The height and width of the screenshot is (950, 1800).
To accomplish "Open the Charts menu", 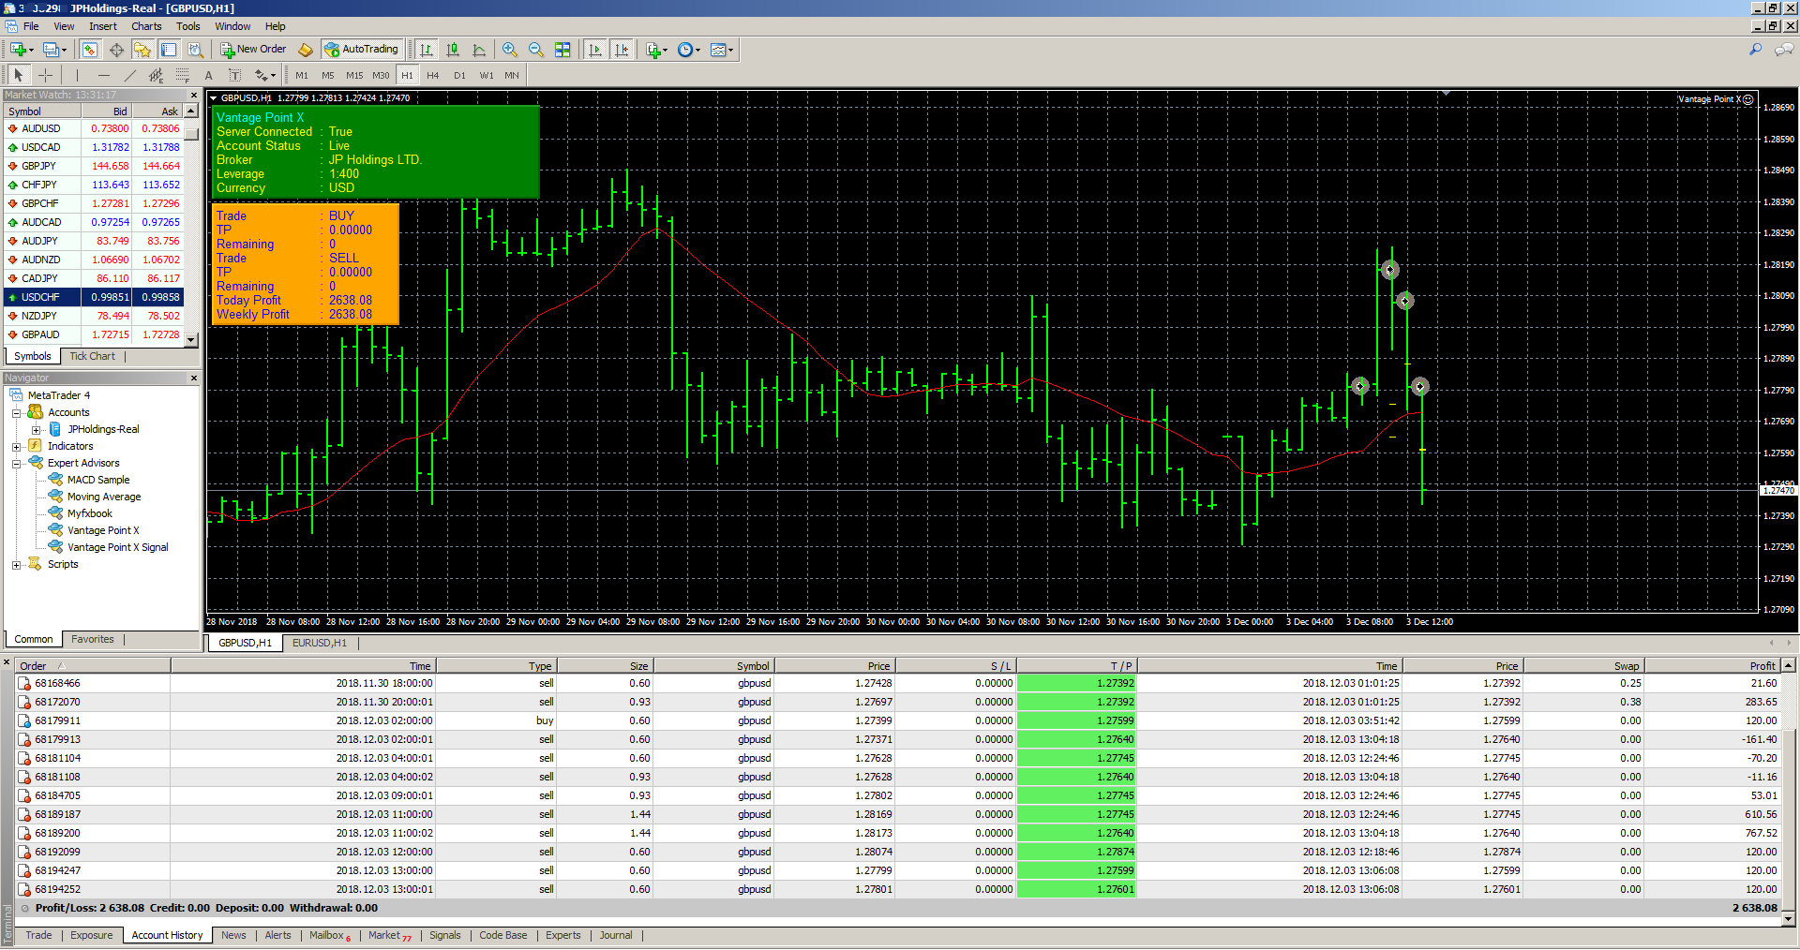I will coord(145,26).
